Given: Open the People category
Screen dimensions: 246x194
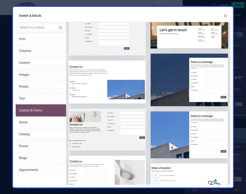Looking at the screenshot, I should tap(41, 87).
